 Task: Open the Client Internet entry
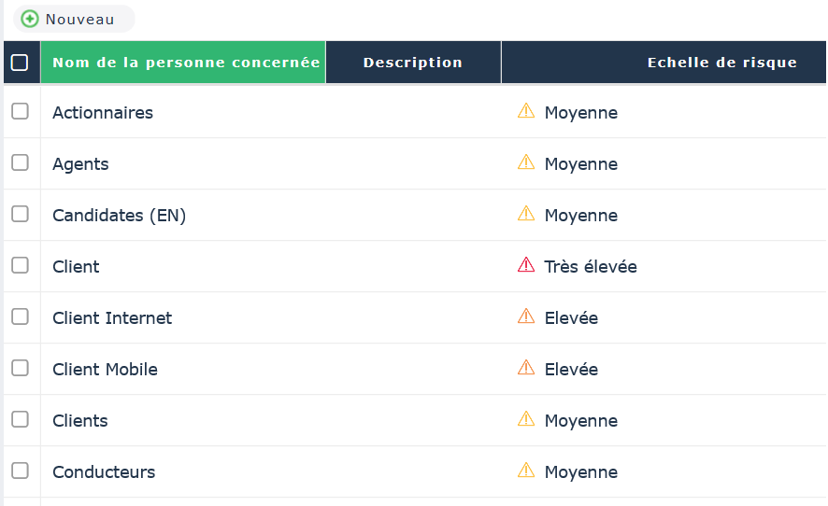[112, 318]
